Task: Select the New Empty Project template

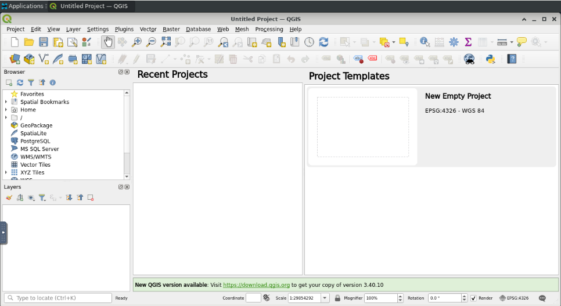Action: point(432,127)
